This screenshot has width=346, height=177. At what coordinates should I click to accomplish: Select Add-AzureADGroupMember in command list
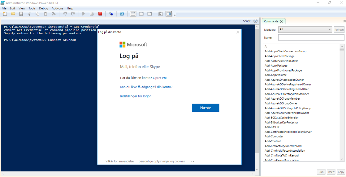282,99
